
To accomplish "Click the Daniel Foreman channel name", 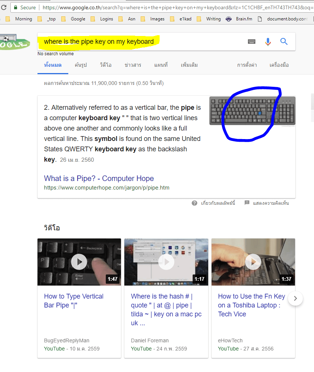I will (150, 341).
